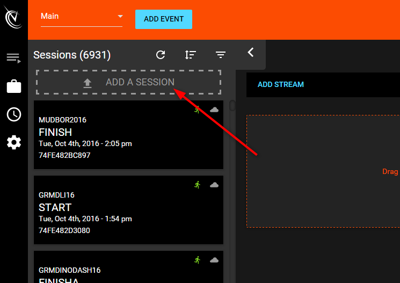
Task: Click the sessions list scrollbar thumb
Action: coord(232,105)
